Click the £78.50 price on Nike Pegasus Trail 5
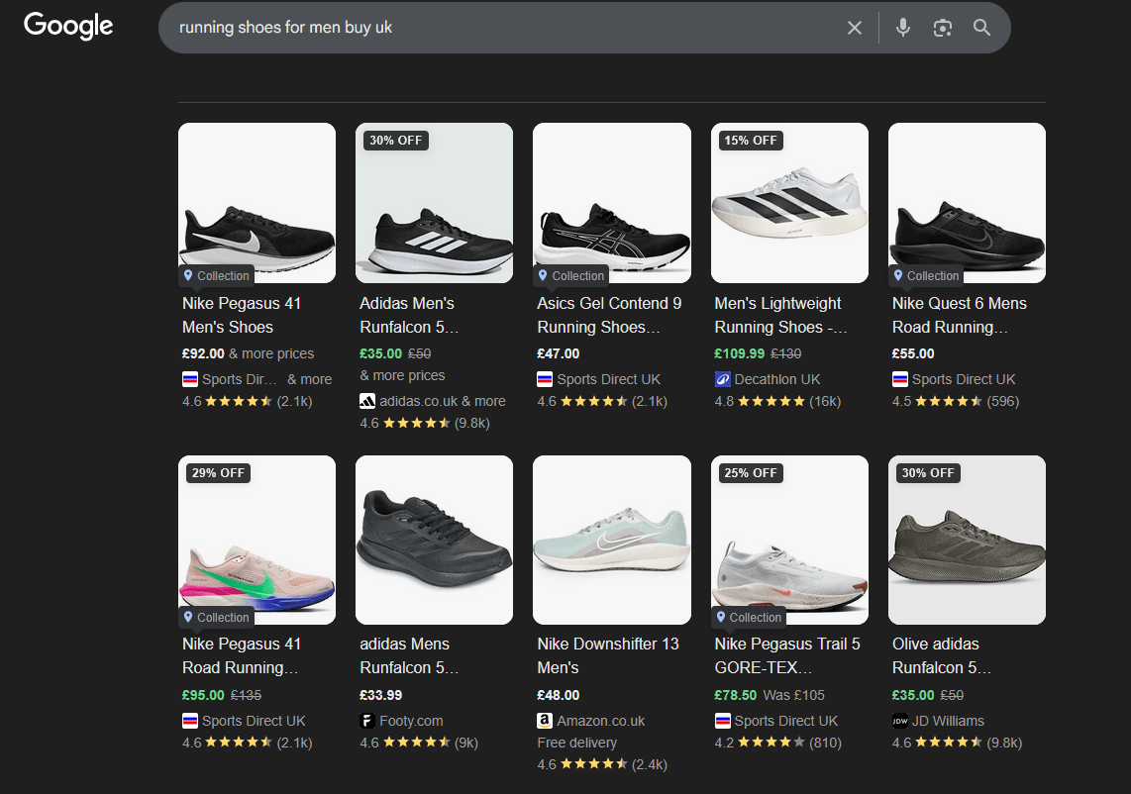This screenshot has width=1131, height=794. point(737,695)
